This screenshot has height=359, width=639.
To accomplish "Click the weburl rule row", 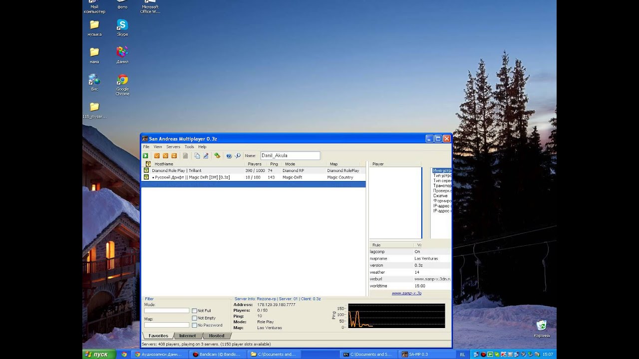I will tap(410, 279).
